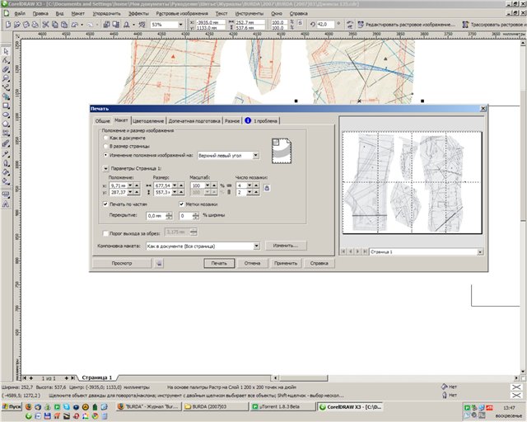Open 'Компоновка макета' dropdown
The height and width of the screenshot is (422, 527).
(x=256, y=246)
